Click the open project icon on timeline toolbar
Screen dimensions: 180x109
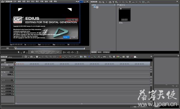tap(31, 57)
